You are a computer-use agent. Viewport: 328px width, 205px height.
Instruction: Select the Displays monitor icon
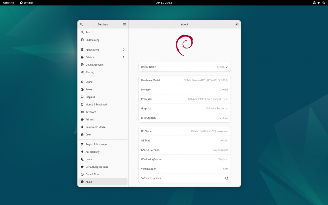tap(82, 97)
